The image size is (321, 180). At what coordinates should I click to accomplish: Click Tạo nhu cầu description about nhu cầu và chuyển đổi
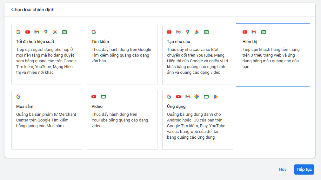pyautogui.click(x=197, y=61)
